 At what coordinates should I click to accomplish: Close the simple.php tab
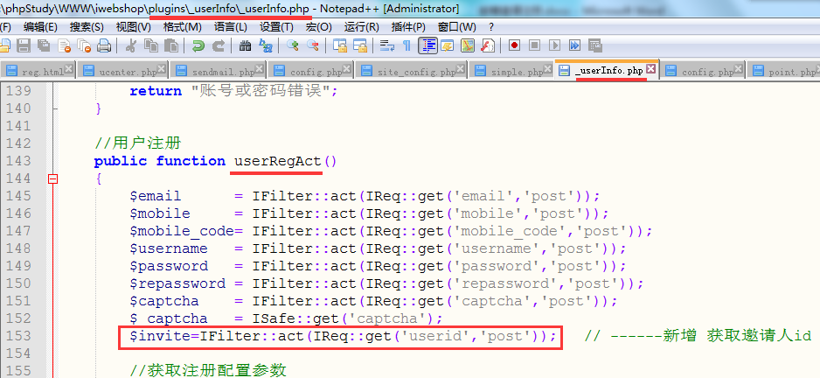pos(549,68)
